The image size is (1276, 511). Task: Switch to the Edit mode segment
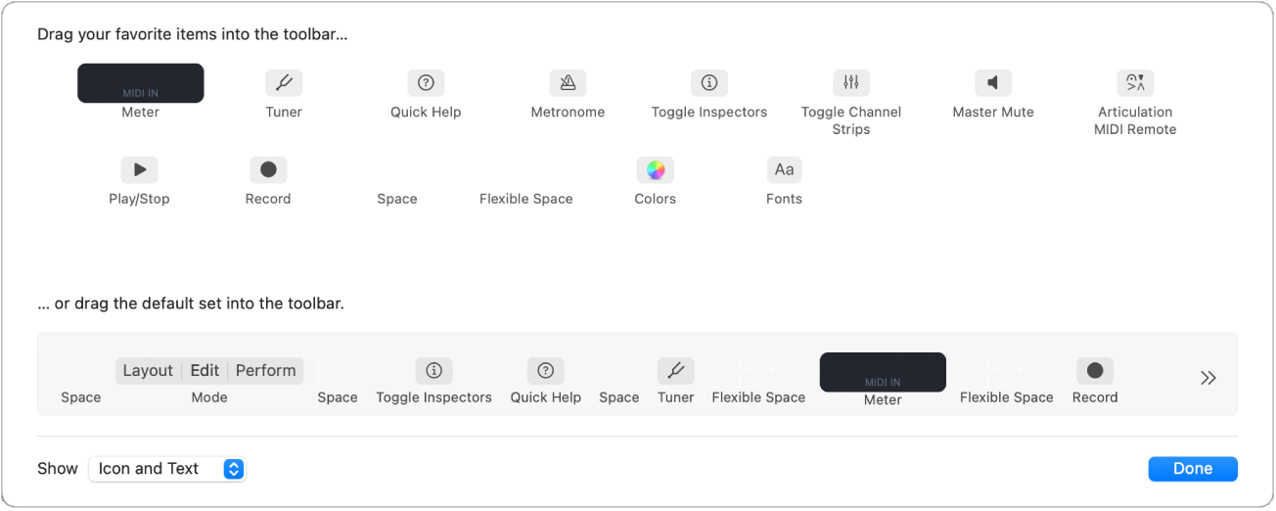click(x=205, y=371)
